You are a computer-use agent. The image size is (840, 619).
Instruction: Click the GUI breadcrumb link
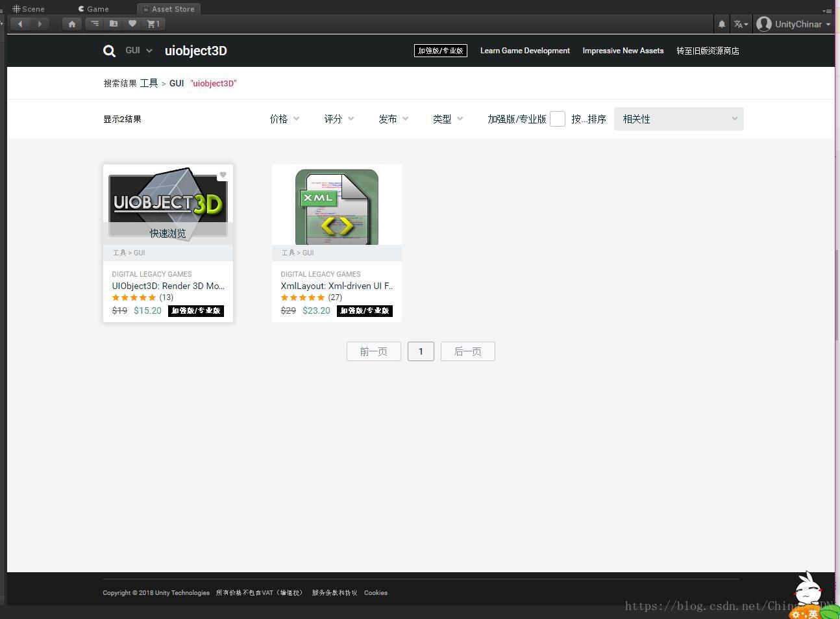[x=177, y=83]
